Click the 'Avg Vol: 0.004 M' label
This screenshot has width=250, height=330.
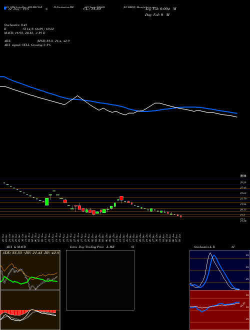pos(160,9)
